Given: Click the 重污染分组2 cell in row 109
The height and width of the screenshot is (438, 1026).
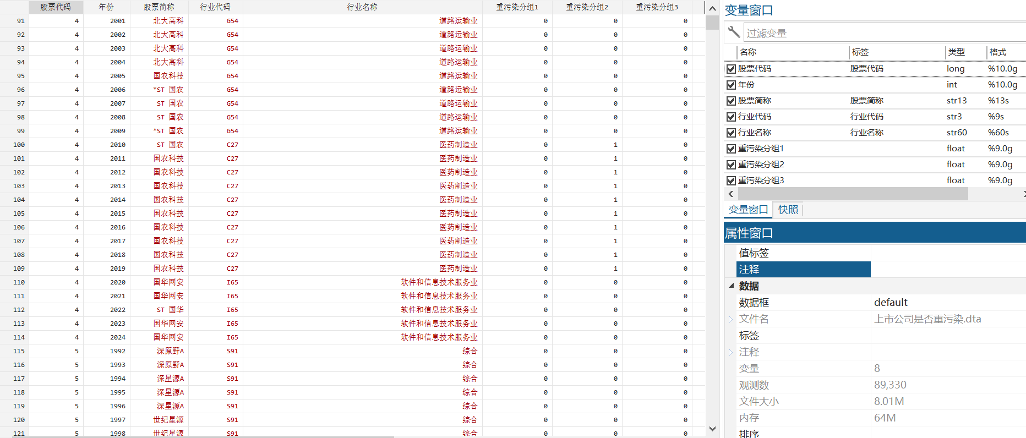Looking at the screenshot, I should tap(587, 269).
